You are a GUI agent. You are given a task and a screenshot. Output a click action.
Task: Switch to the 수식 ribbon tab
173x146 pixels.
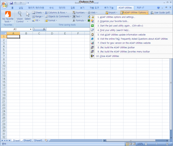click(51, 8)
